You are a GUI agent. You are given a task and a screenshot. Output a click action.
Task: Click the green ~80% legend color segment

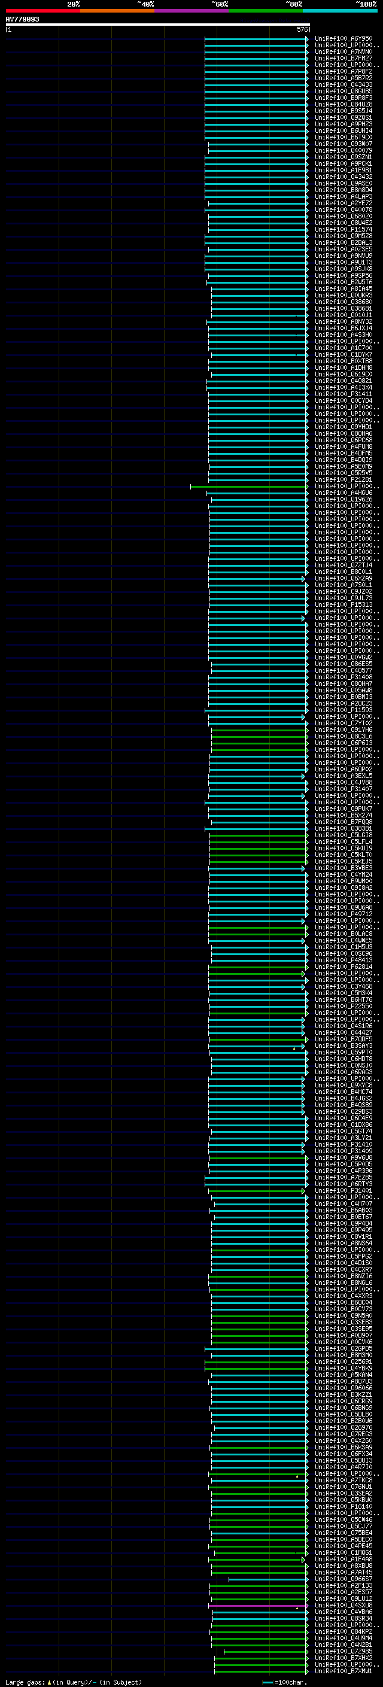(266, 11)
